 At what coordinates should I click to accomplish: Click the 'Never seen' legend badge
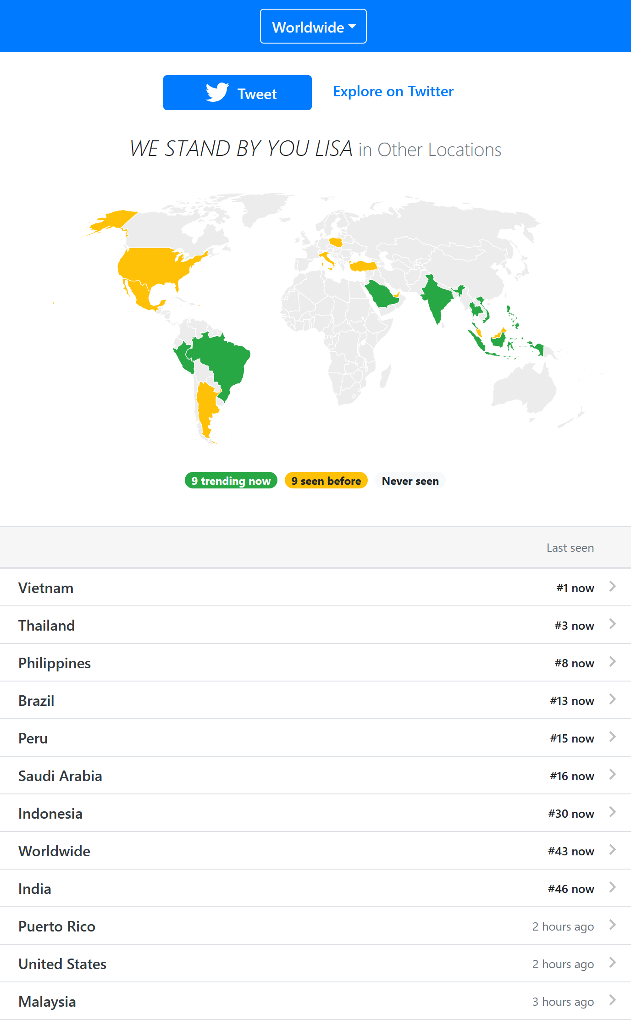(410, 481)
